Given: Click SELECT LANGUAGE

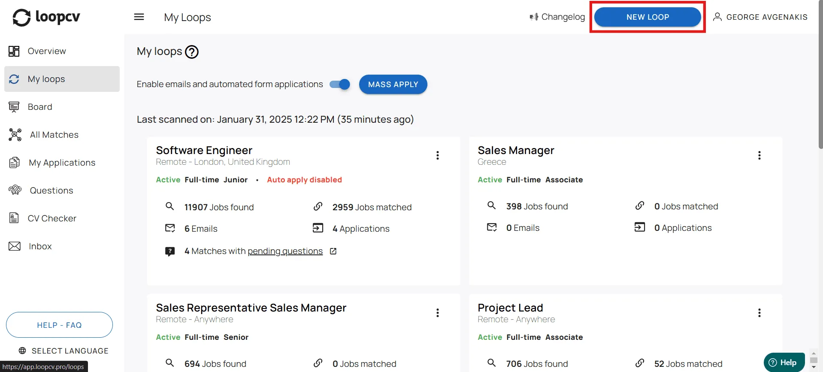Looking at the screenshot, I should pos(64,351).
